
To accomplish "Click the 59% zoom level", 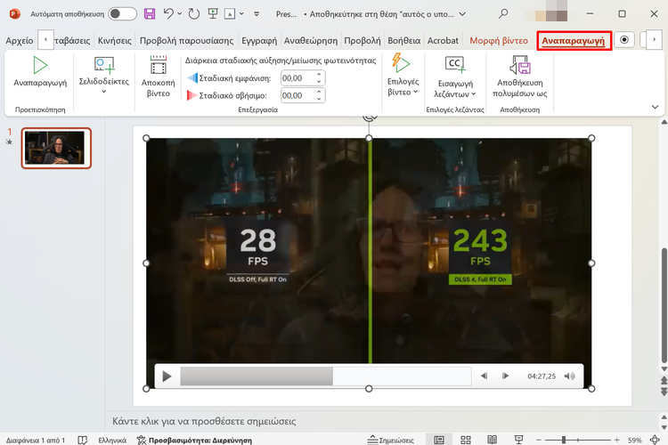I will [635, 441].
